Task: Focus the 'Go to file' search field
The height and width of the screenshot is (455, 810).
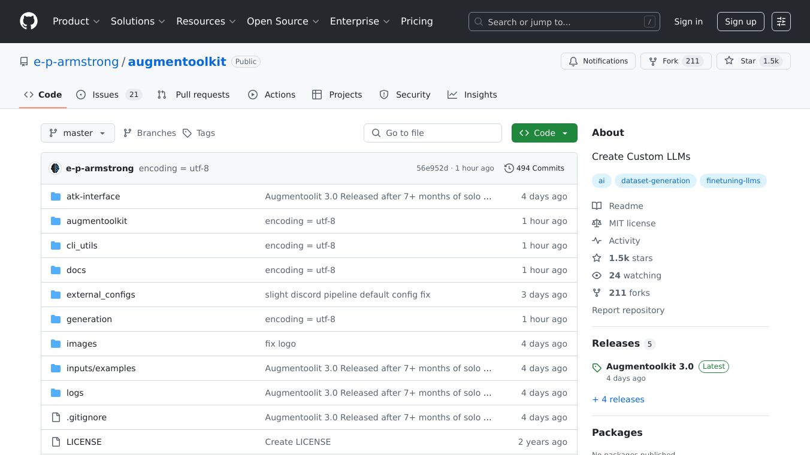Action: pos(433,133)
